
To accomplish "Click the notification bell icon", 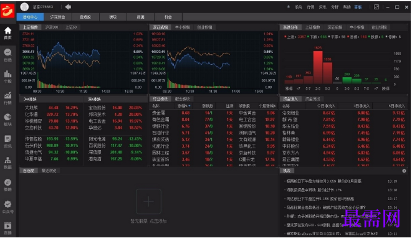I will (289, 7).
